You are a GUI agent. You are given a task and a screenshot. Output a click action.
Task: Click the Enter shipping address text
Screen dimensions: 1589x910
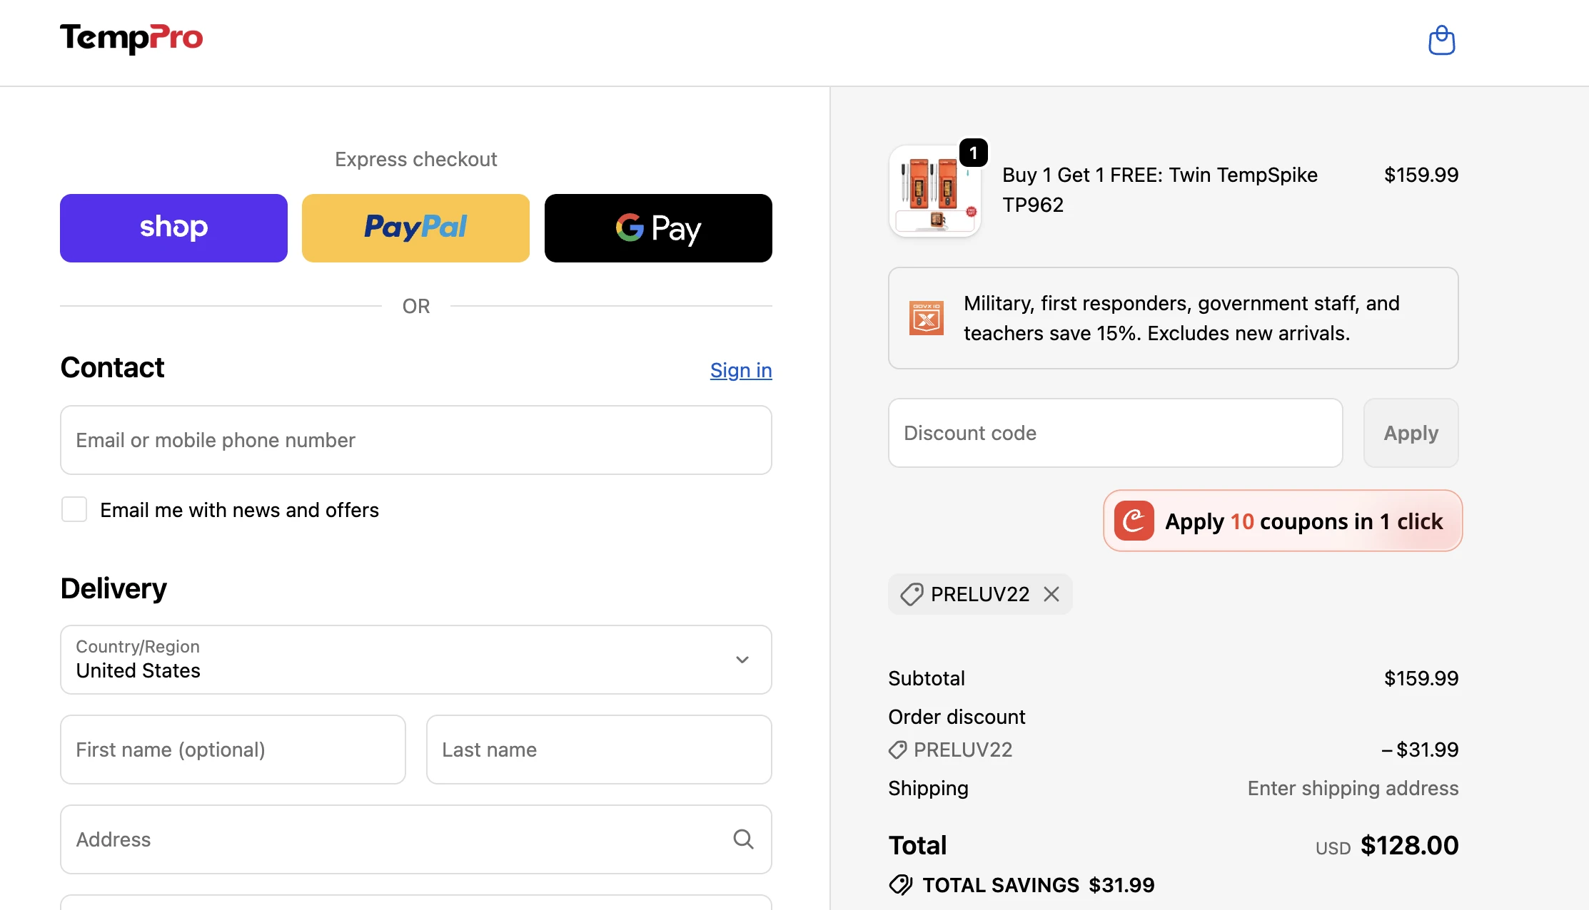click(x=1353, y=788)
